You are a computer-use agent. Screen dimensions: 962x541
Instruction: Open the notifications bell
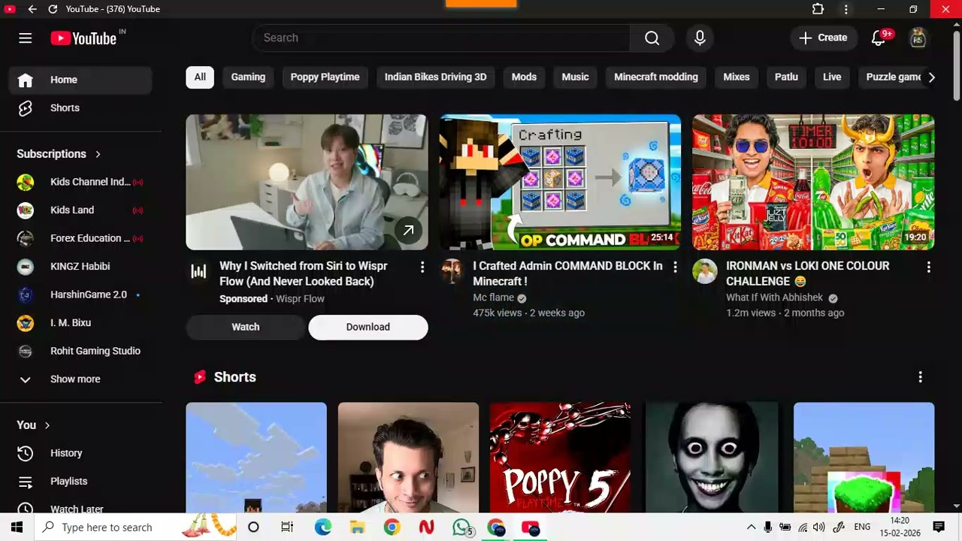tap(879, 38)
